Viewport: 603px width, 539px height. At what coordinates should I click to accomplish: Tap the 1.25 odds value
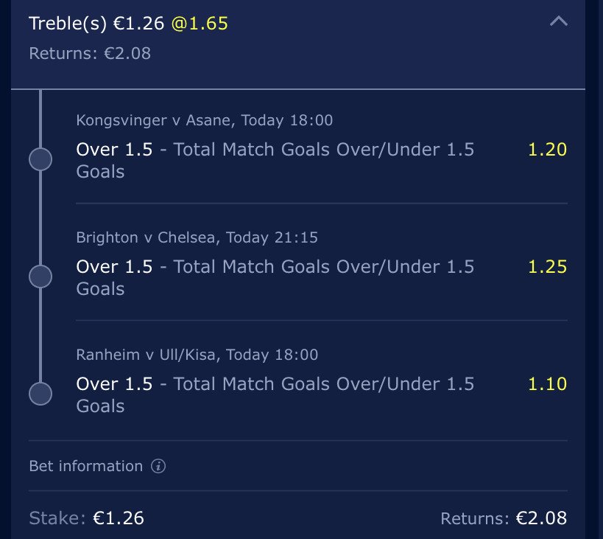(x=547, y=266)
